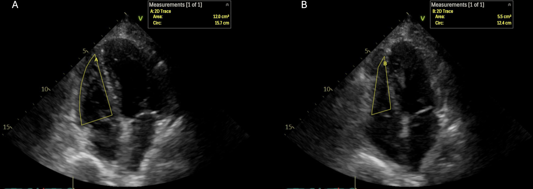
Task: Select the 'A: 2D Trace' measurement entry
Action: (160, 11)
